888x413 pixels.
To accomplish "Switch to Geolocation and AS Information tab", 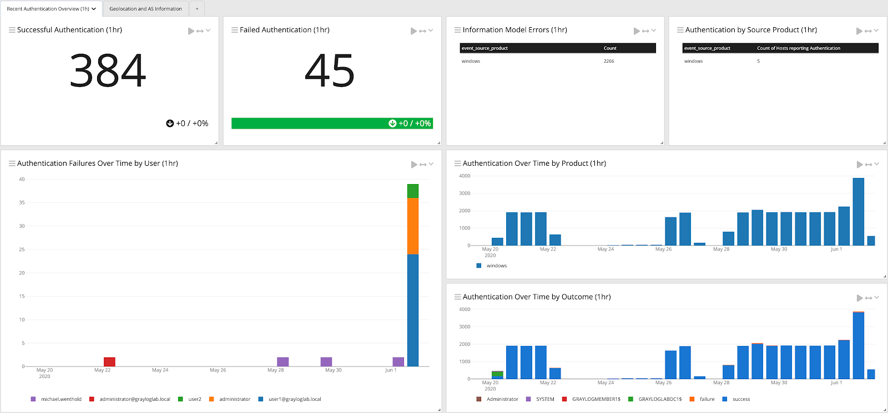I will point(145,9).
